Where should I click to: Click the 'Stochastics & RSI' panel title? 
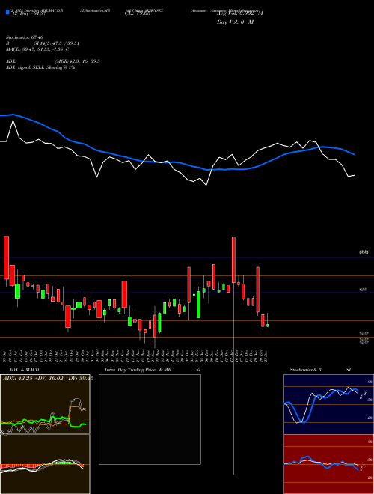point(320,370)
